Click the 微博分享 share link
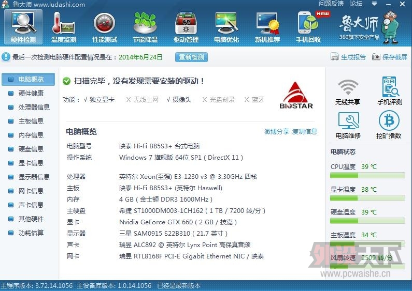Image resolution: width=412 pixels, height=291 pixels. [x=277, y=131]
